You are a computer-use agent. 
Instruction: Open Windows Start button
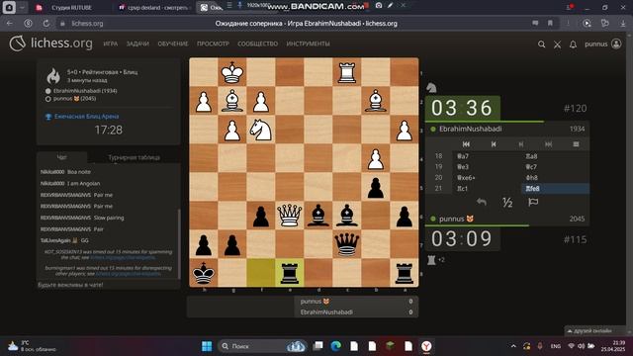207,346
